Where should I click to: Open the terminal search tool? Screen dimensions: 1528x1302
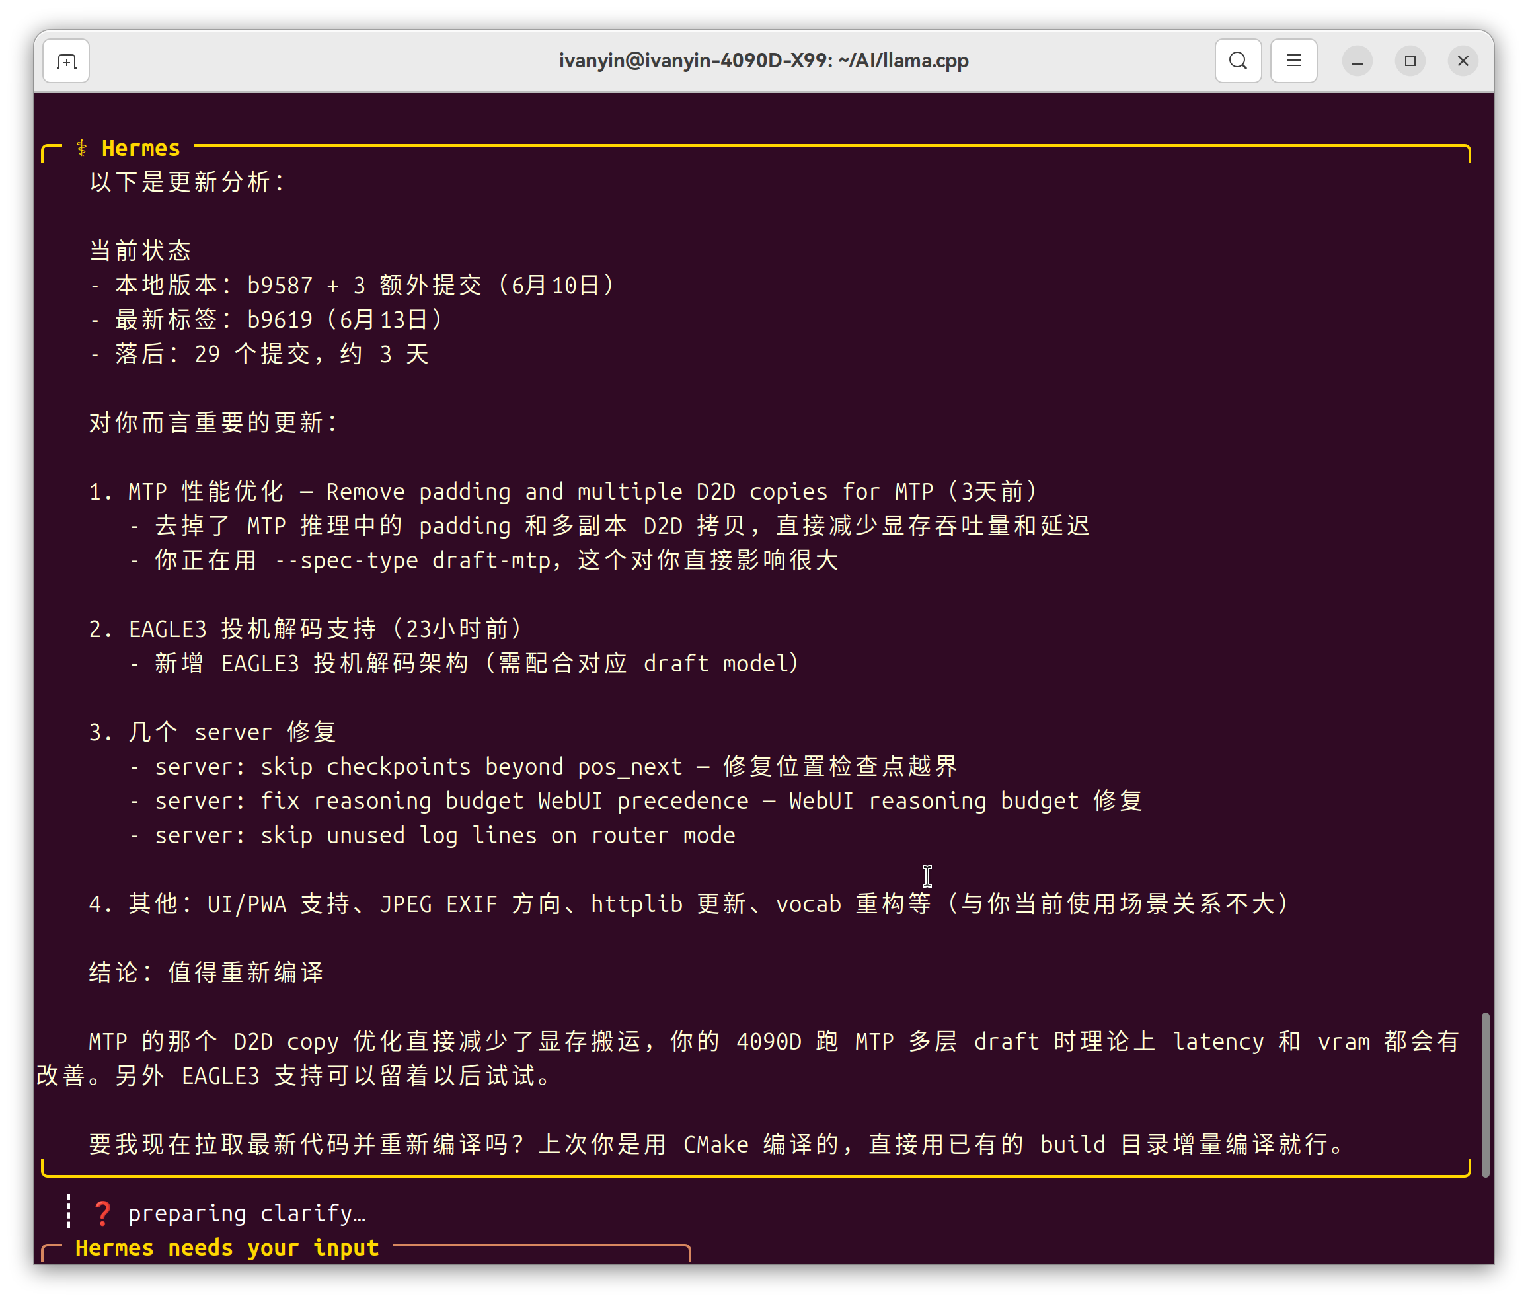click(x=1238, y=61)
